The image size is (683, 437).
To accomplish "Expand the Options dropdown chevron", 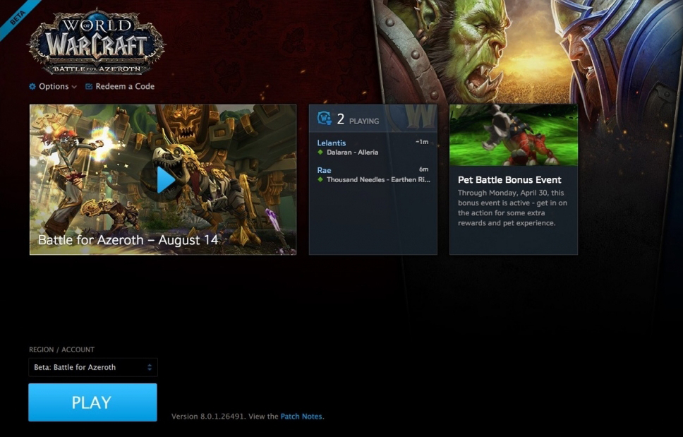I will point(74,87).
